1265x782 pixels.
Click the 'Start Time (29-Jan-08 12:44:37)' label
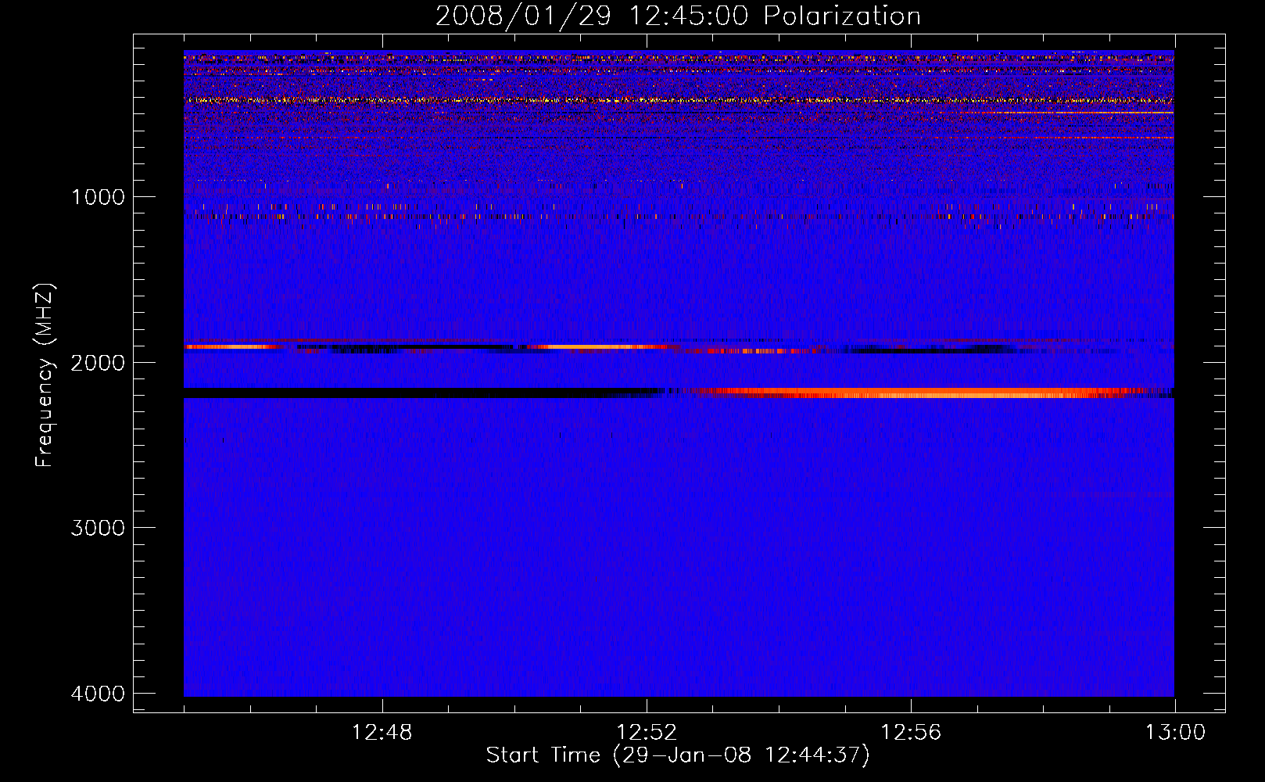677,755
